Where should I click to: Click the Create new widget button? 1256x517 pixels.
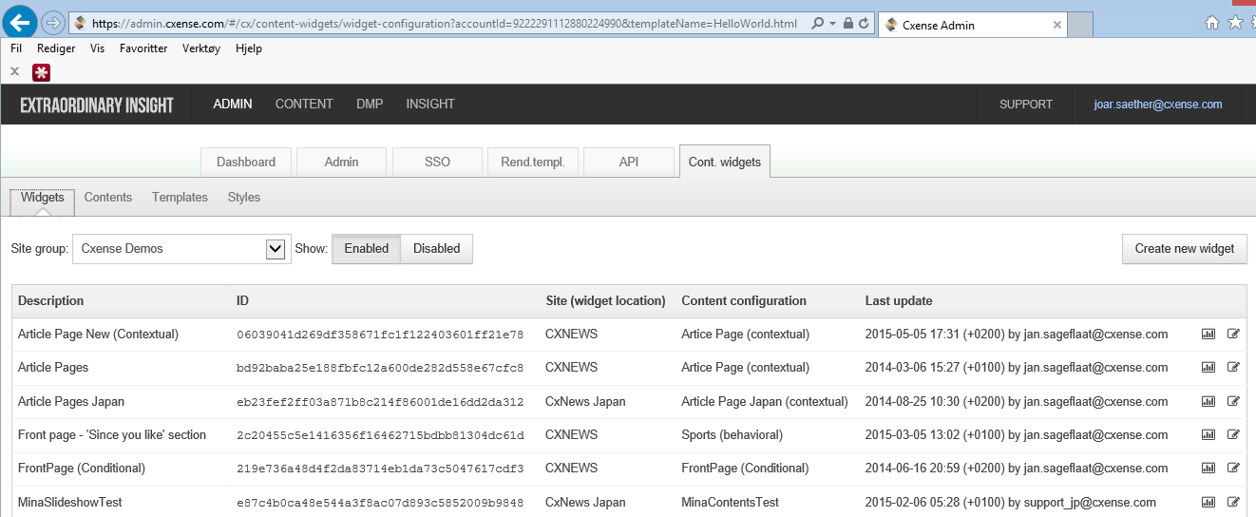[x=1185, y=249]
